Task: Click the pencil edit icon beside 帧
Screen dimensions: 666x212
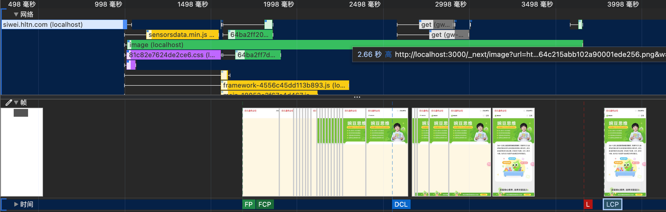Action: [9, 103]
